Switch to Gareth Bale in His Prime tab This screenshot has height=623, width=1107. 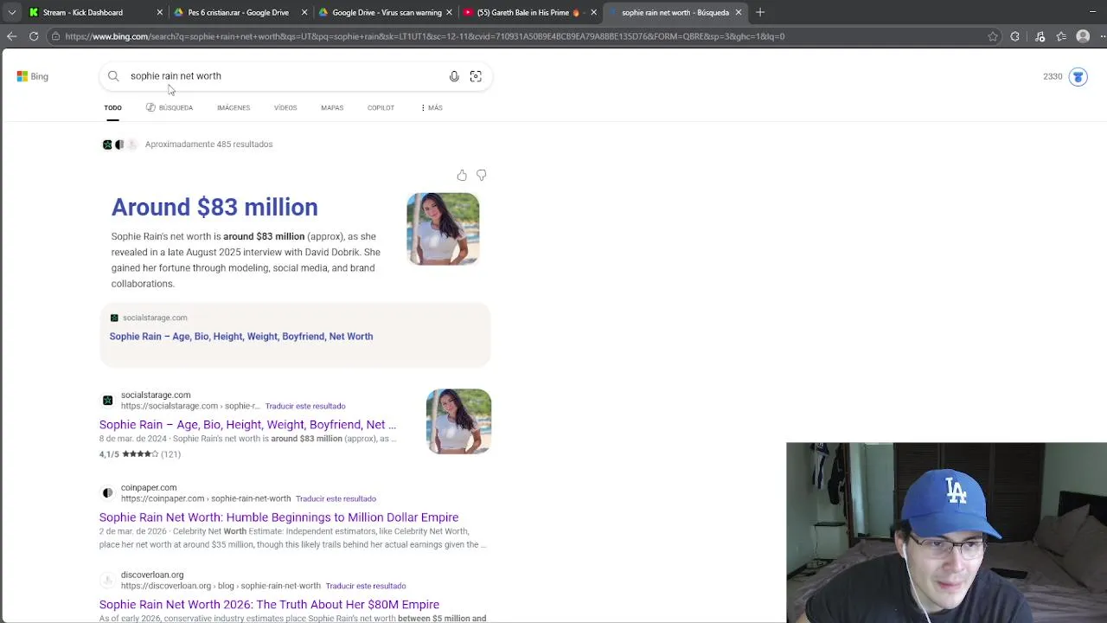pyautogui.click(x=529, y=12)
